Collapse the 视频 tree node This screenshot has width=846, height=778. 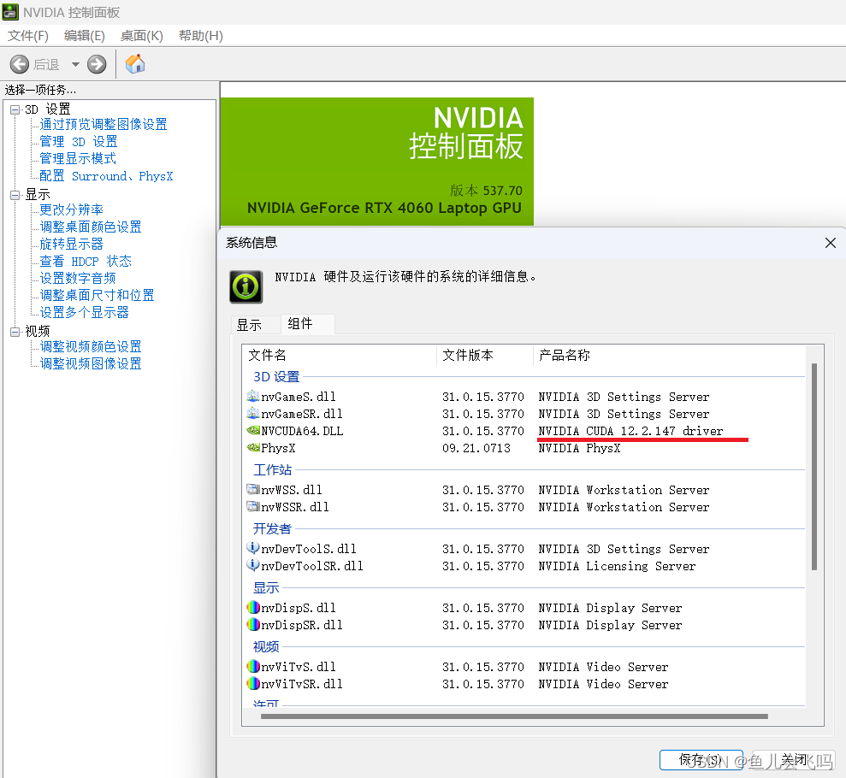tap(15, 332)
